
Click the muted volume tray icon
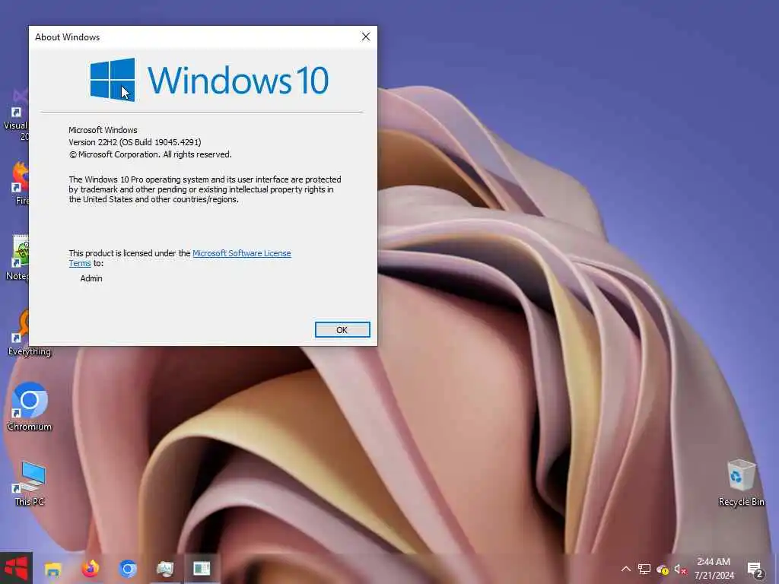click(x=680, y=569)
